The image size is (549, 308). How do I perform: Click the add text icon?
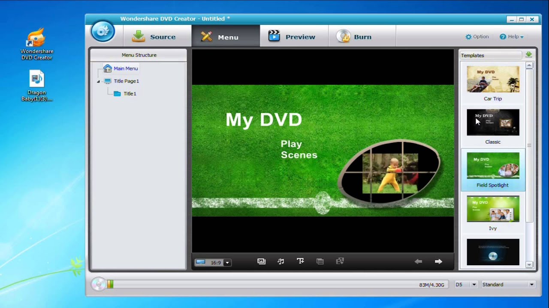coord(300,261)
